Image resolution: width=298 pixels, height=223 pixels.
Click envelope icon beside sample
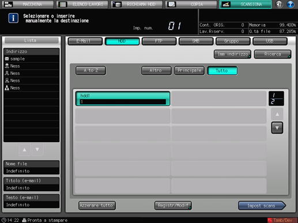tap(7, 59)
